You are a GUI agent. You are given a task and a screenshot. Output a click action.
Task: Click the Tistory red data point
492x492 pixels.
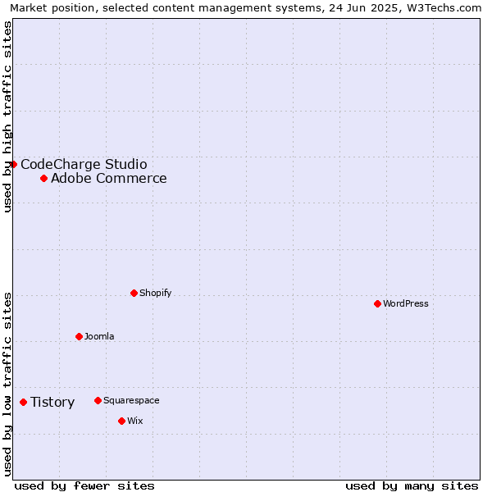tap(23, 403)
